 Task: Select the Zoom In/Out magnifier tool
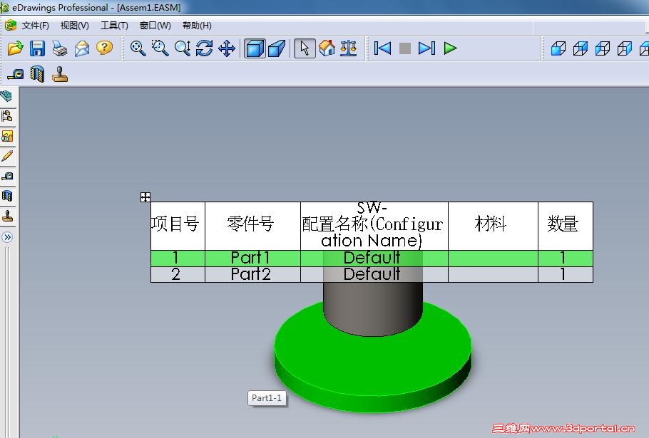click(x=182, y=48)
